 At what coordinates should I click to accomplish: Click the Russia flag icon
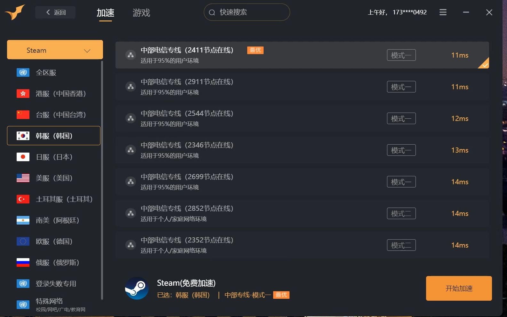(23, 262)
